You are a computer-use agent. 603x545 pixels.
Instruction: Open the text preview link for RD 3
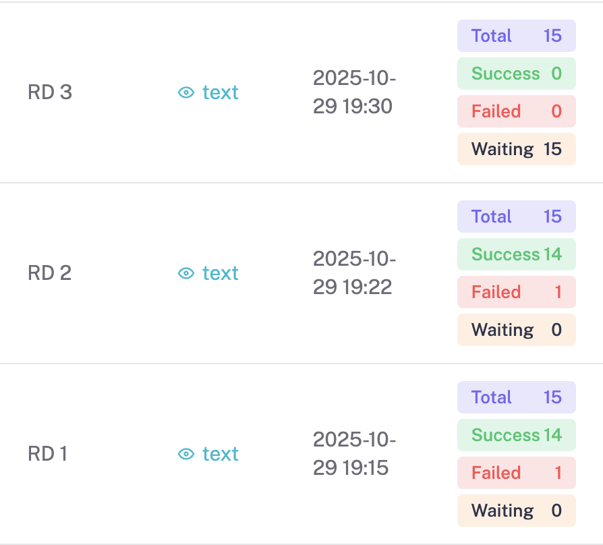click(x=220, y=92)
